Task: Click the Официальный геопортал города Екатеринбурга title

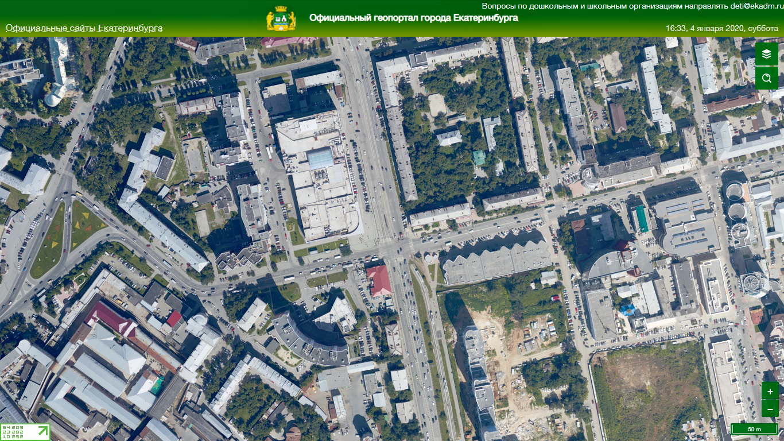Action: click(413, 18)
